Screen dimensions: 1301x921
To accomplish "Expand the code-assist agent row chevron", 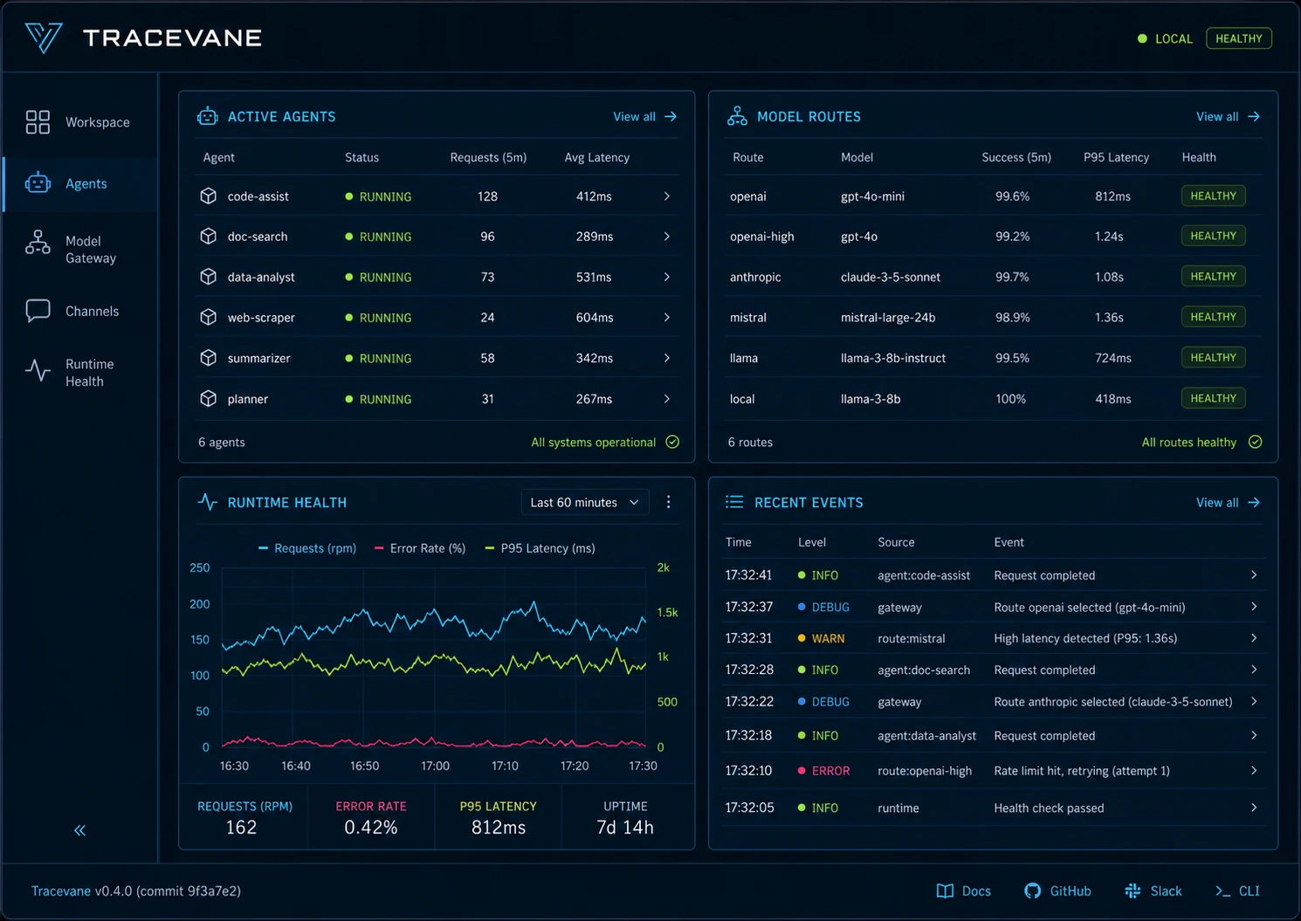I will [667, 196].
